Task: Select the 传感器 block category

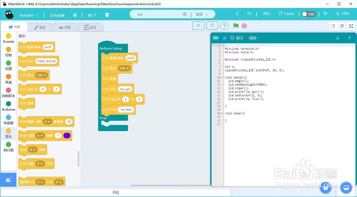Action: [x=9, y=120]
